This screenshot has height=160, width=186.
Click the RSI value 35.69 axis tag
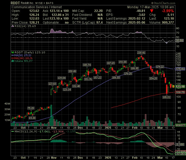[179, 41]
